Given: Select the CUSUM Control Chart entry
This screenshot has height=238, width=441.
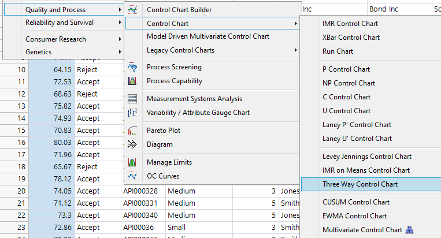Looking at the screenshot, I should (x=354, y=202).
